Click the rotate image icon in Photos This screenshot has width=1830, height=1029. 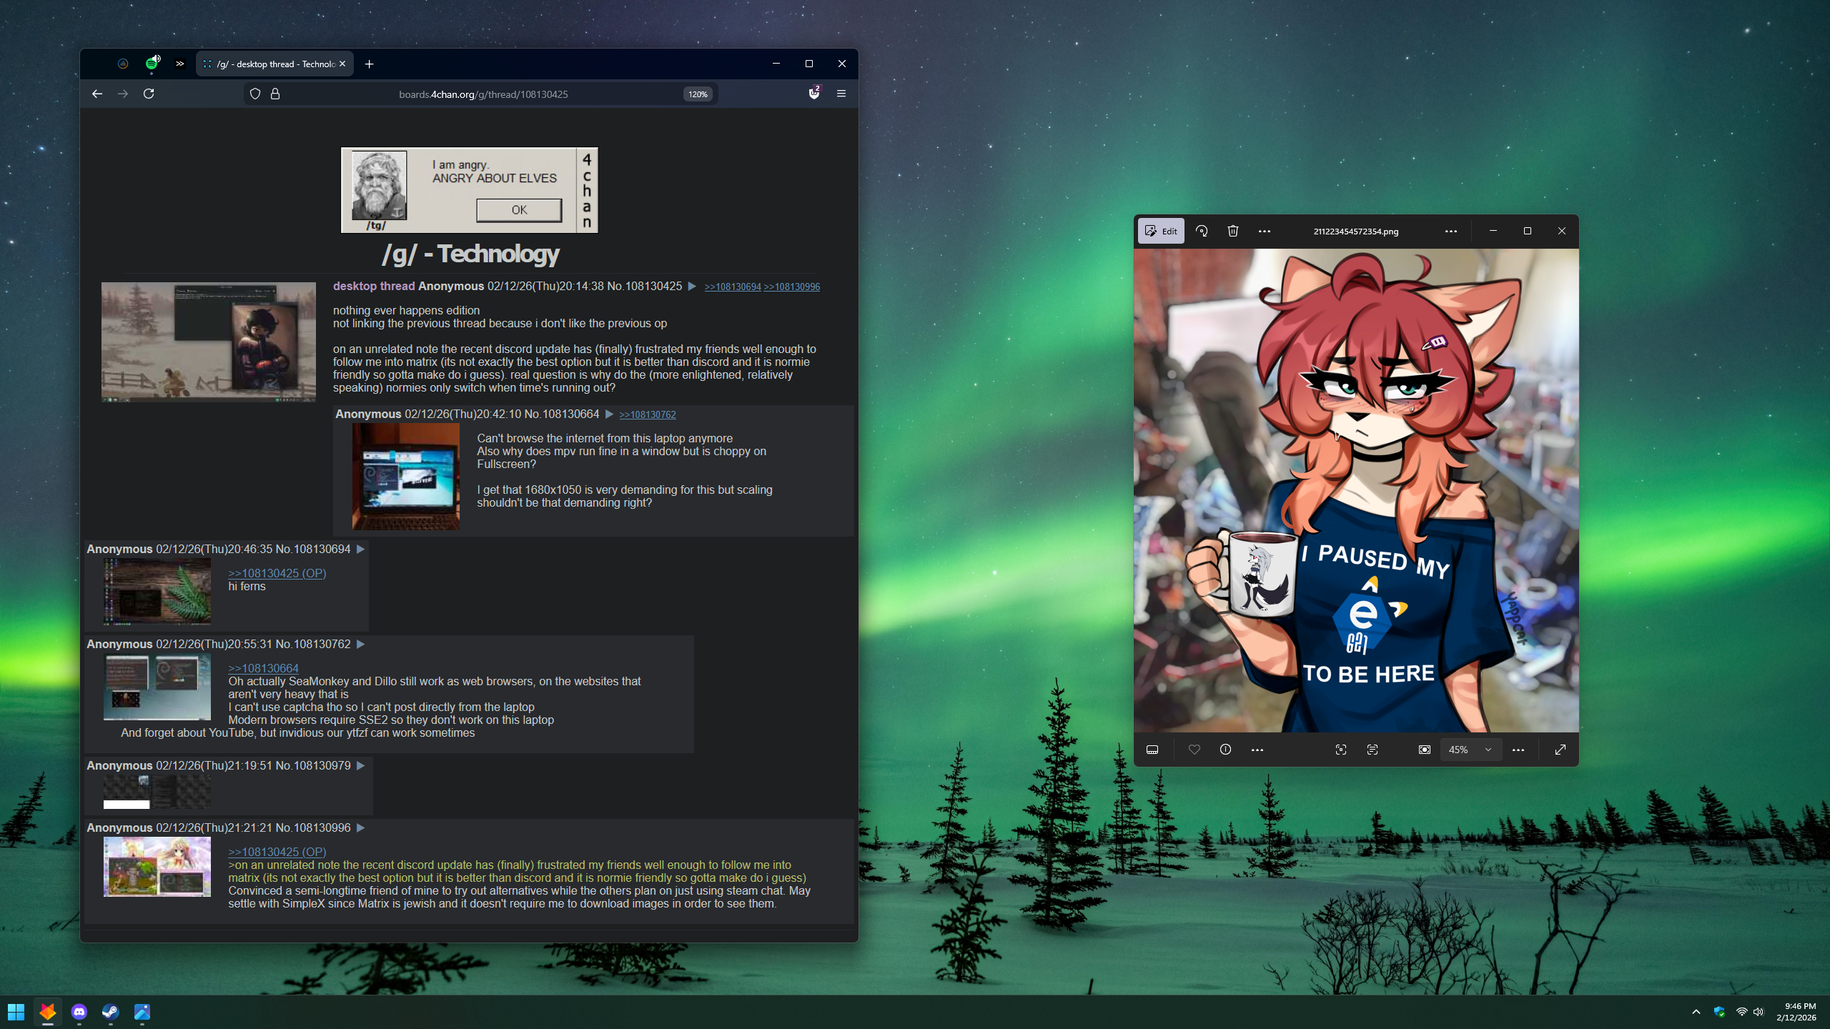1202,231
